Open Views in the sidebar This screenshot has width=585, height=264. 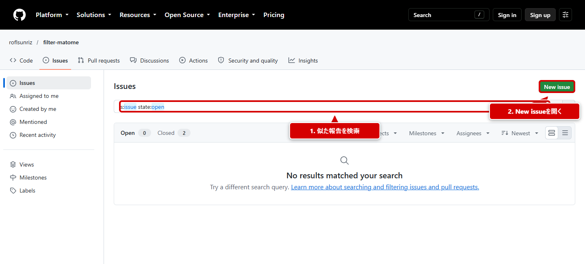[49, 164]
